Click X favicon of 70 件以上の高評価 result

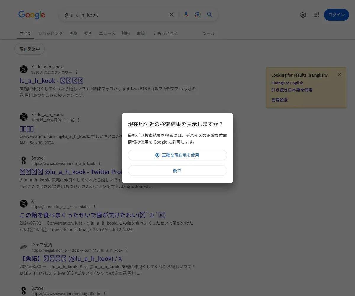pyautogui.click(x=24, y=117)
